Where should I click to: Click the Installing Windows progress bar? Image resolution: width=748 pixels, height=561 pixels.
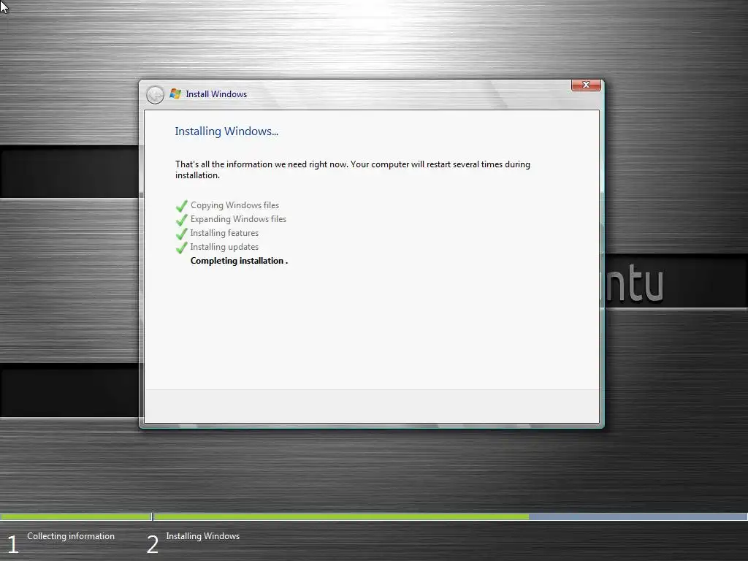(450, 516)
